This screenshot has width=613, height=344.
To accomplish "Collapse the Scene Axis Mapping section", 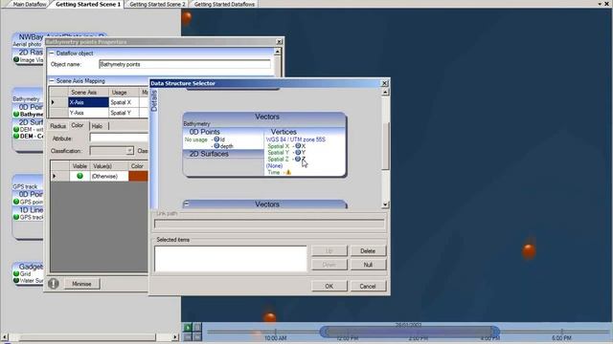I will coord(51,80).
